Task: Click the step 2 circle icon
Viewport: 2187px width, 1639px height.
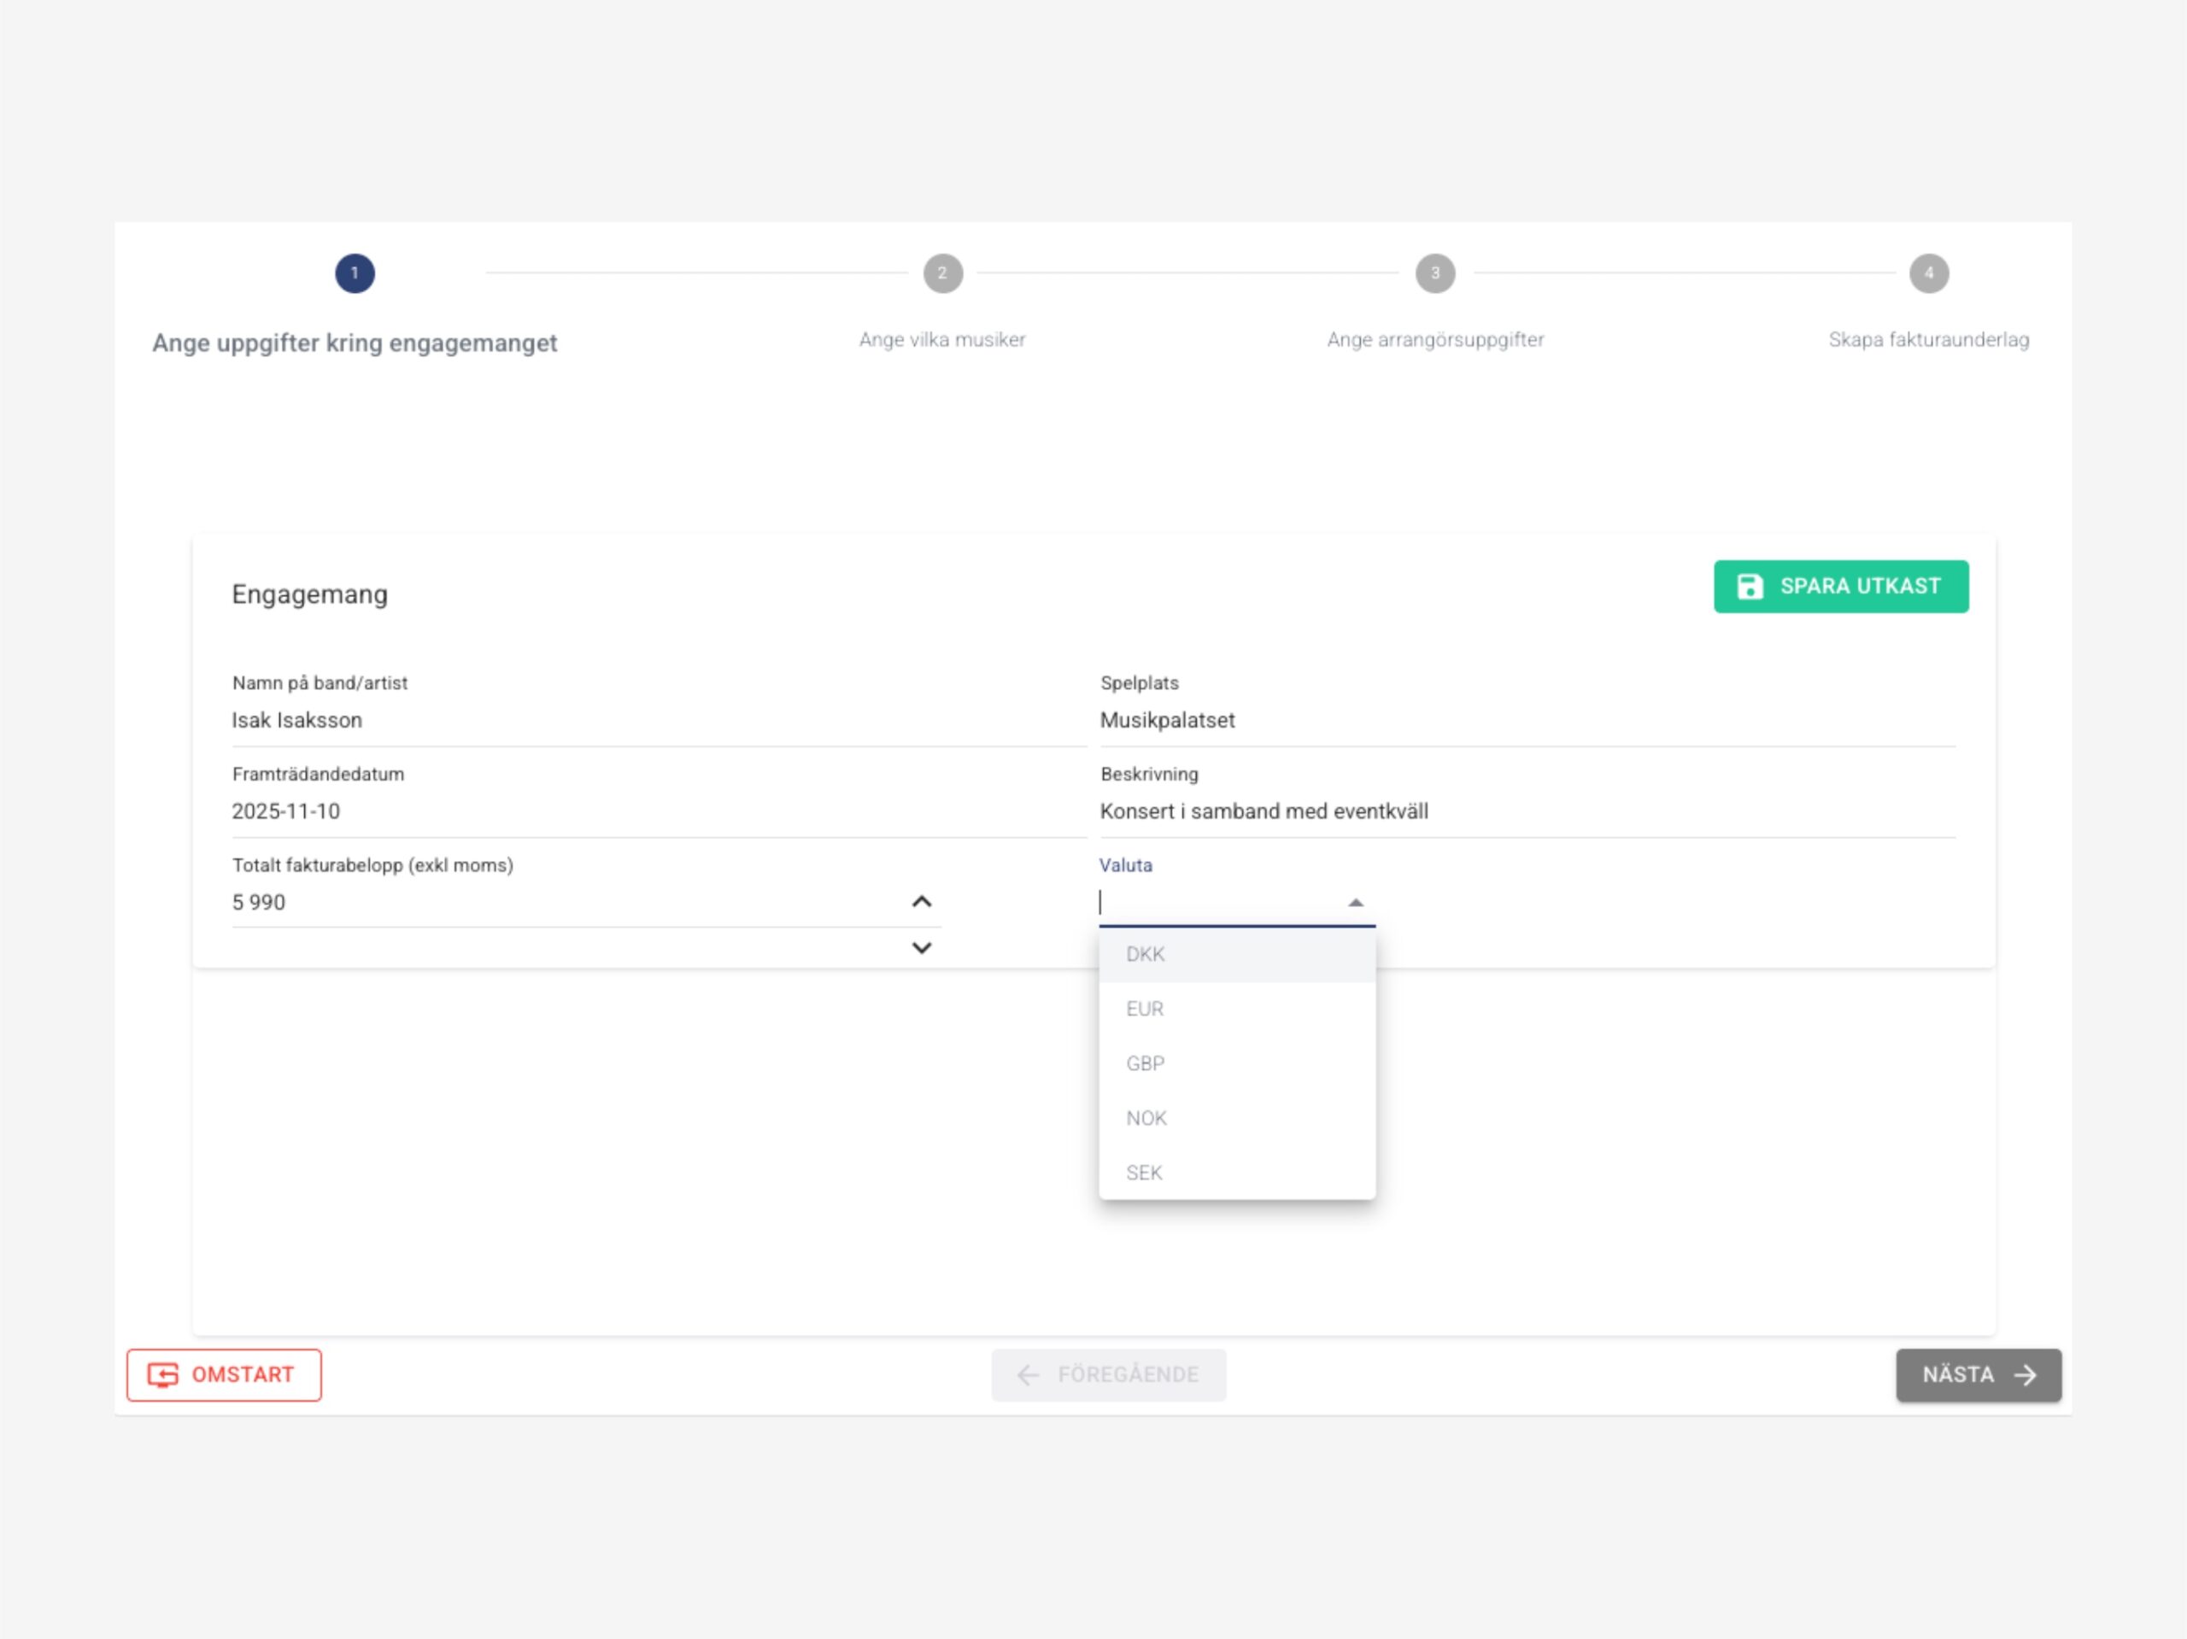Action: pyautogui.click(x=942, y=274)
